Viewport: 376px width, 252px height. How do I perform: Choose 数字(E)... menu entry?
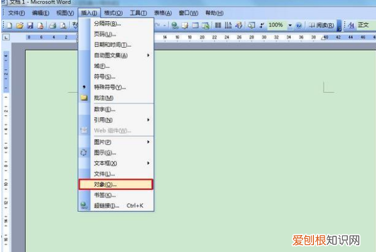pyautogui.click(x=116, y=109)
